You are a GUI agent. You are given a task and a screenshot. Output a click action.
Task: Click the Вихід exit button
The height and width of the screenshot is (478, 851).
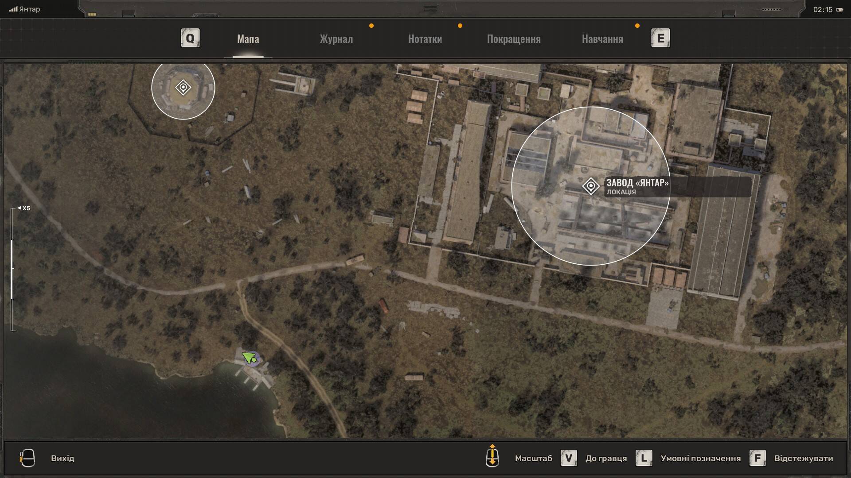[x=62, y=459]
